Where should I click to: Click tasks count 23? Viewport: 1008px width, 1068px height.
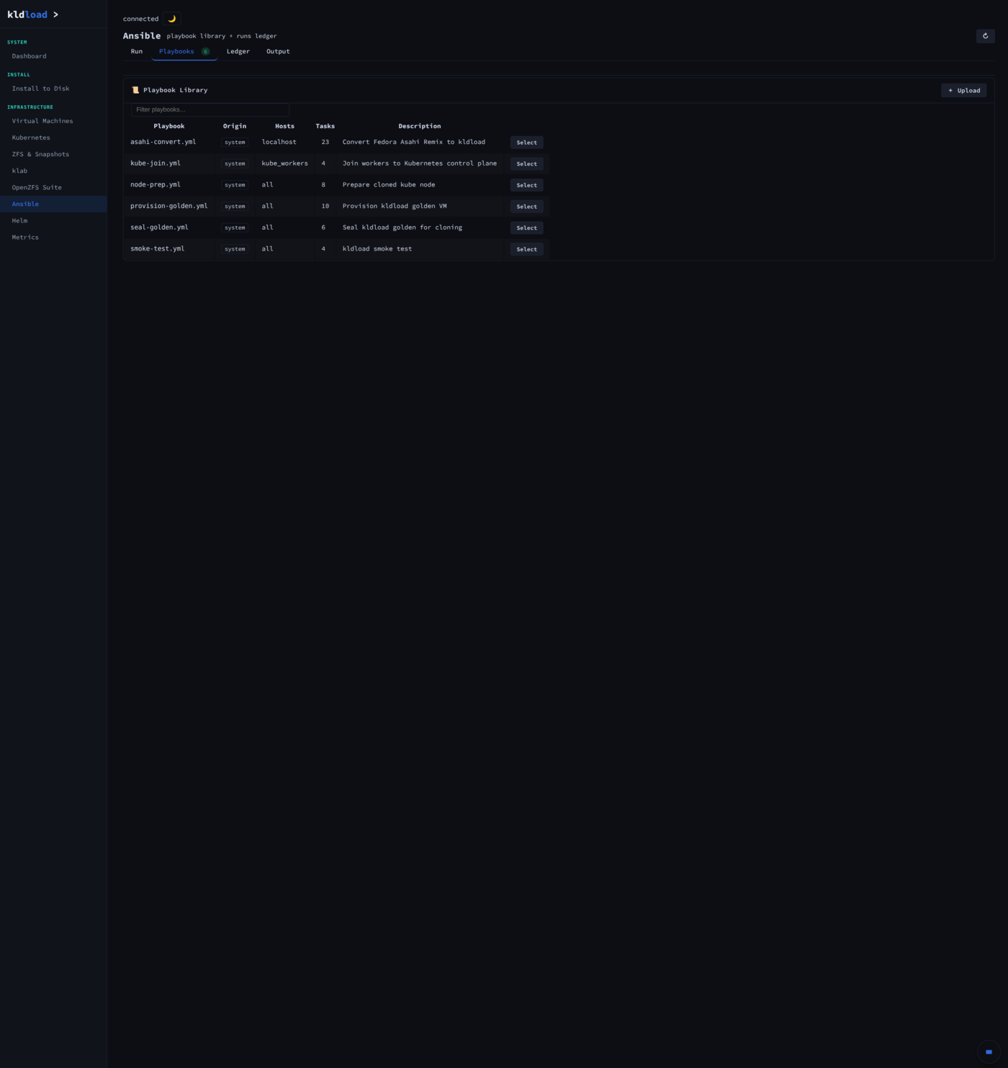tap(325, 142)
